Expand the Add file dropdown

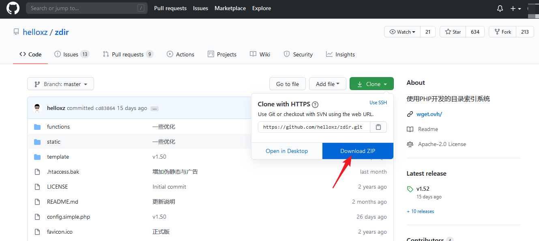(327, 84)
